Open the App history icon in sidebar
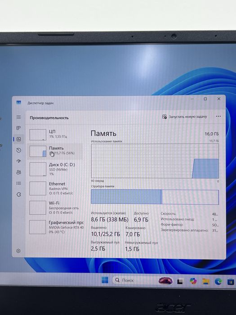236x315 pixels. (19, 150)
